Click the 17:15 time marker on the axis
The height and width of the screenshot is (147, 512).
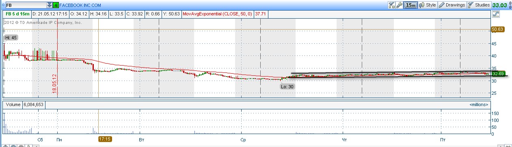click(x=105, y=139)
